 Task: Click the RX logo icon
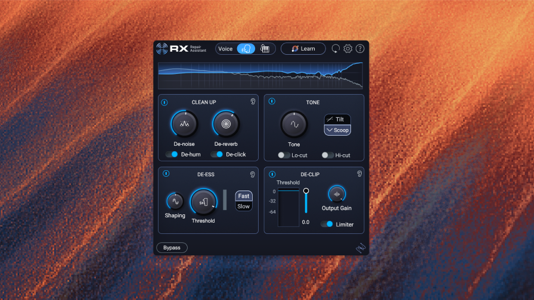(162, 49)
